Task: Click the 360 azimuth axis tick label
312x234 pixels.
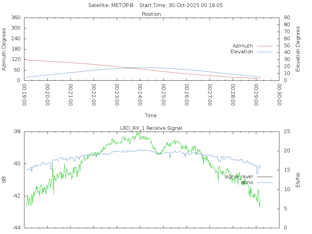Action: click(16, 18)
